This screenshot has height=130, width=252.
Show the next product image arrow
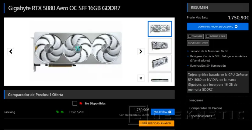pyautogui.click(x=141, y=52)
